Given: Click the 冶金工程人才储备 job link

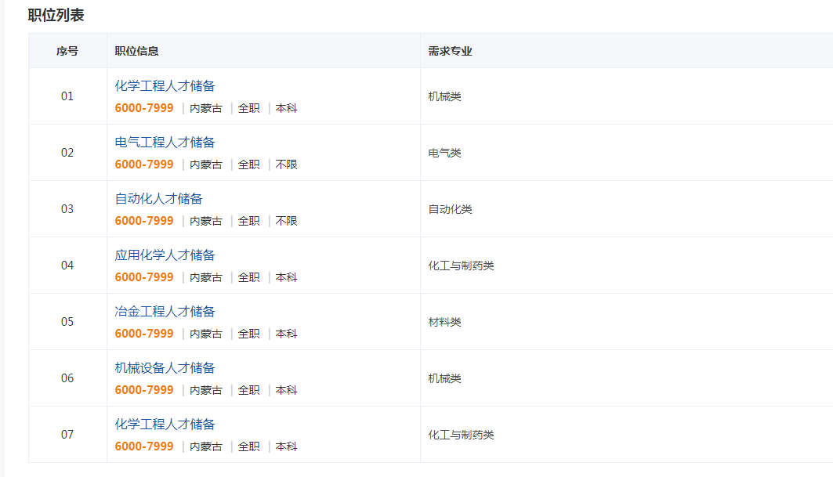Looking at the screenshot, I should click(x=165, y=312).
